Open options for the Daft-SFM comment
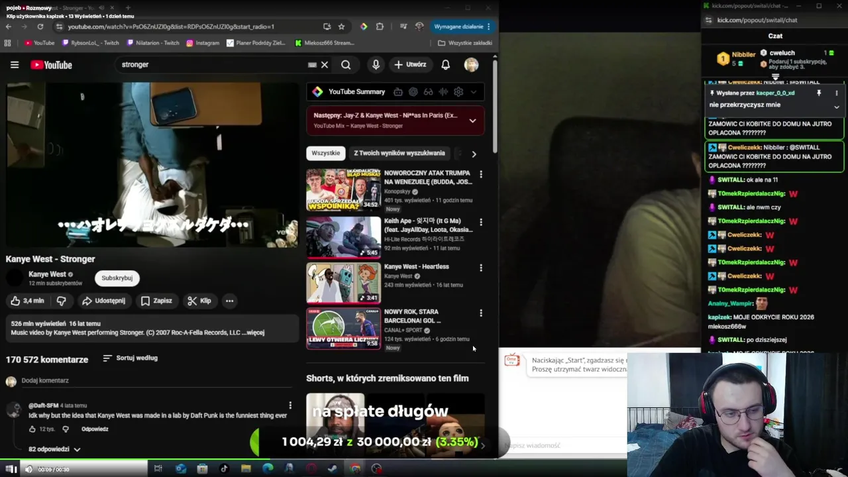The image size is (848, 477). [290, 405]
